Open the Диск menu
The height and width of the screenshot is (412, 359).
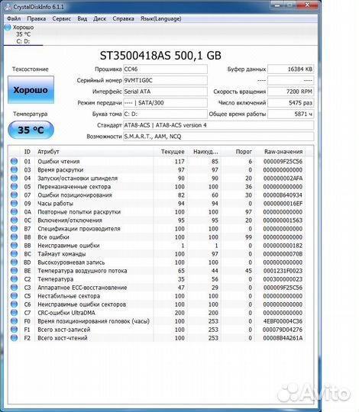[99, 18]
